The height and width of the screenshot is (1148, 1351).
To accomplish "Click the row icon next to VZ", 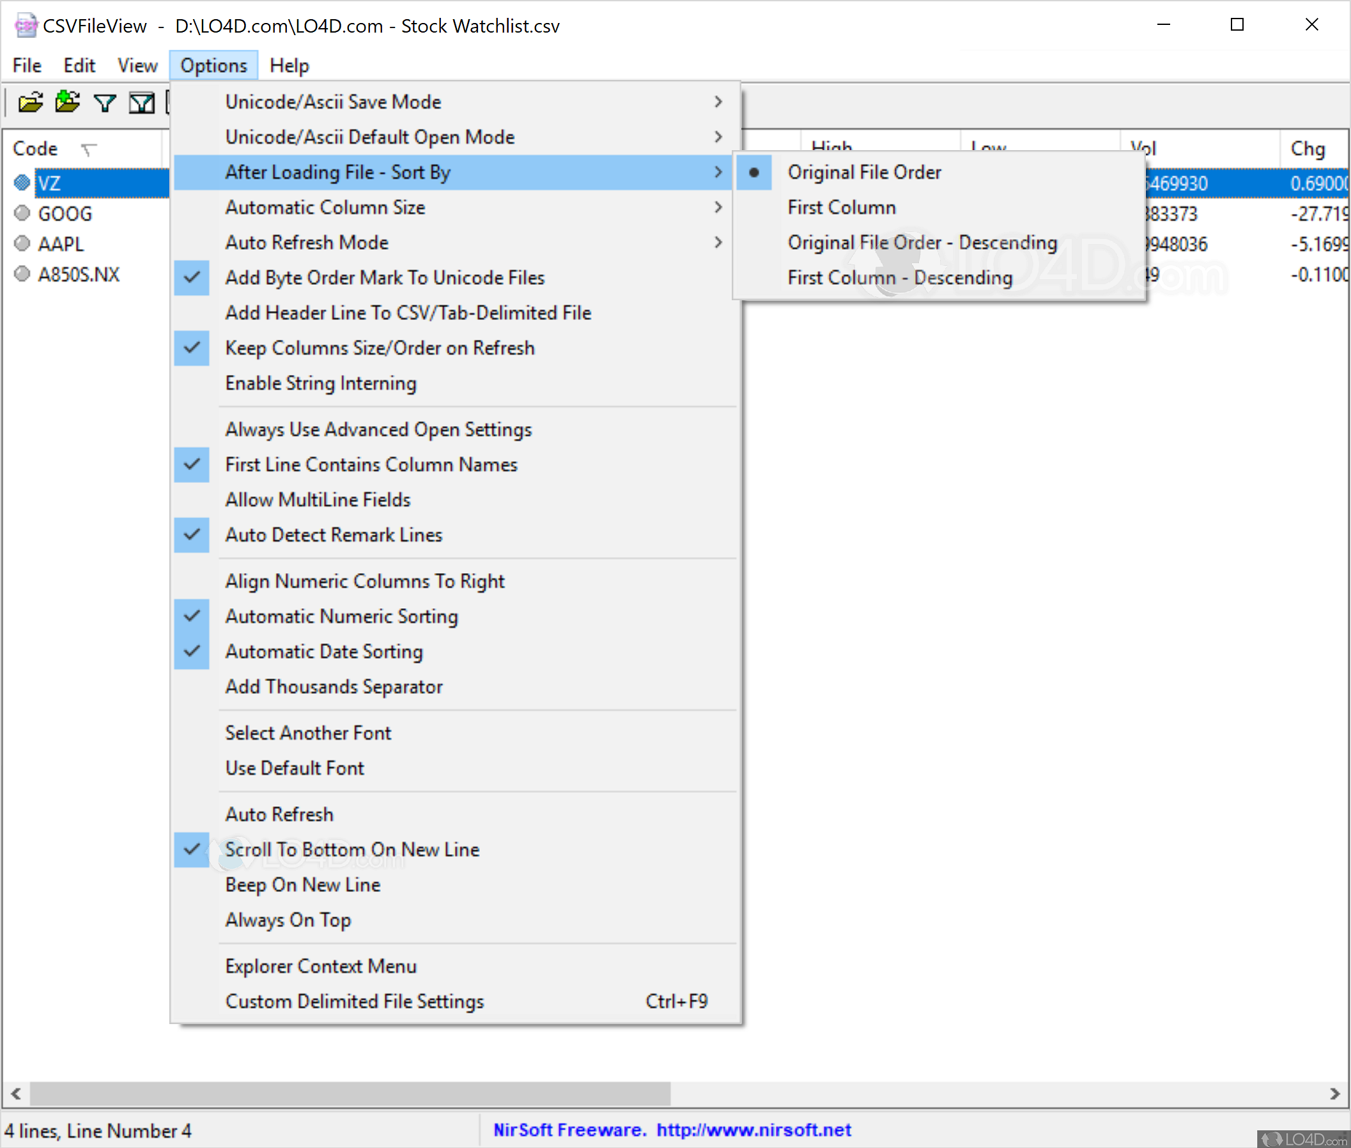I will [22, 183].
